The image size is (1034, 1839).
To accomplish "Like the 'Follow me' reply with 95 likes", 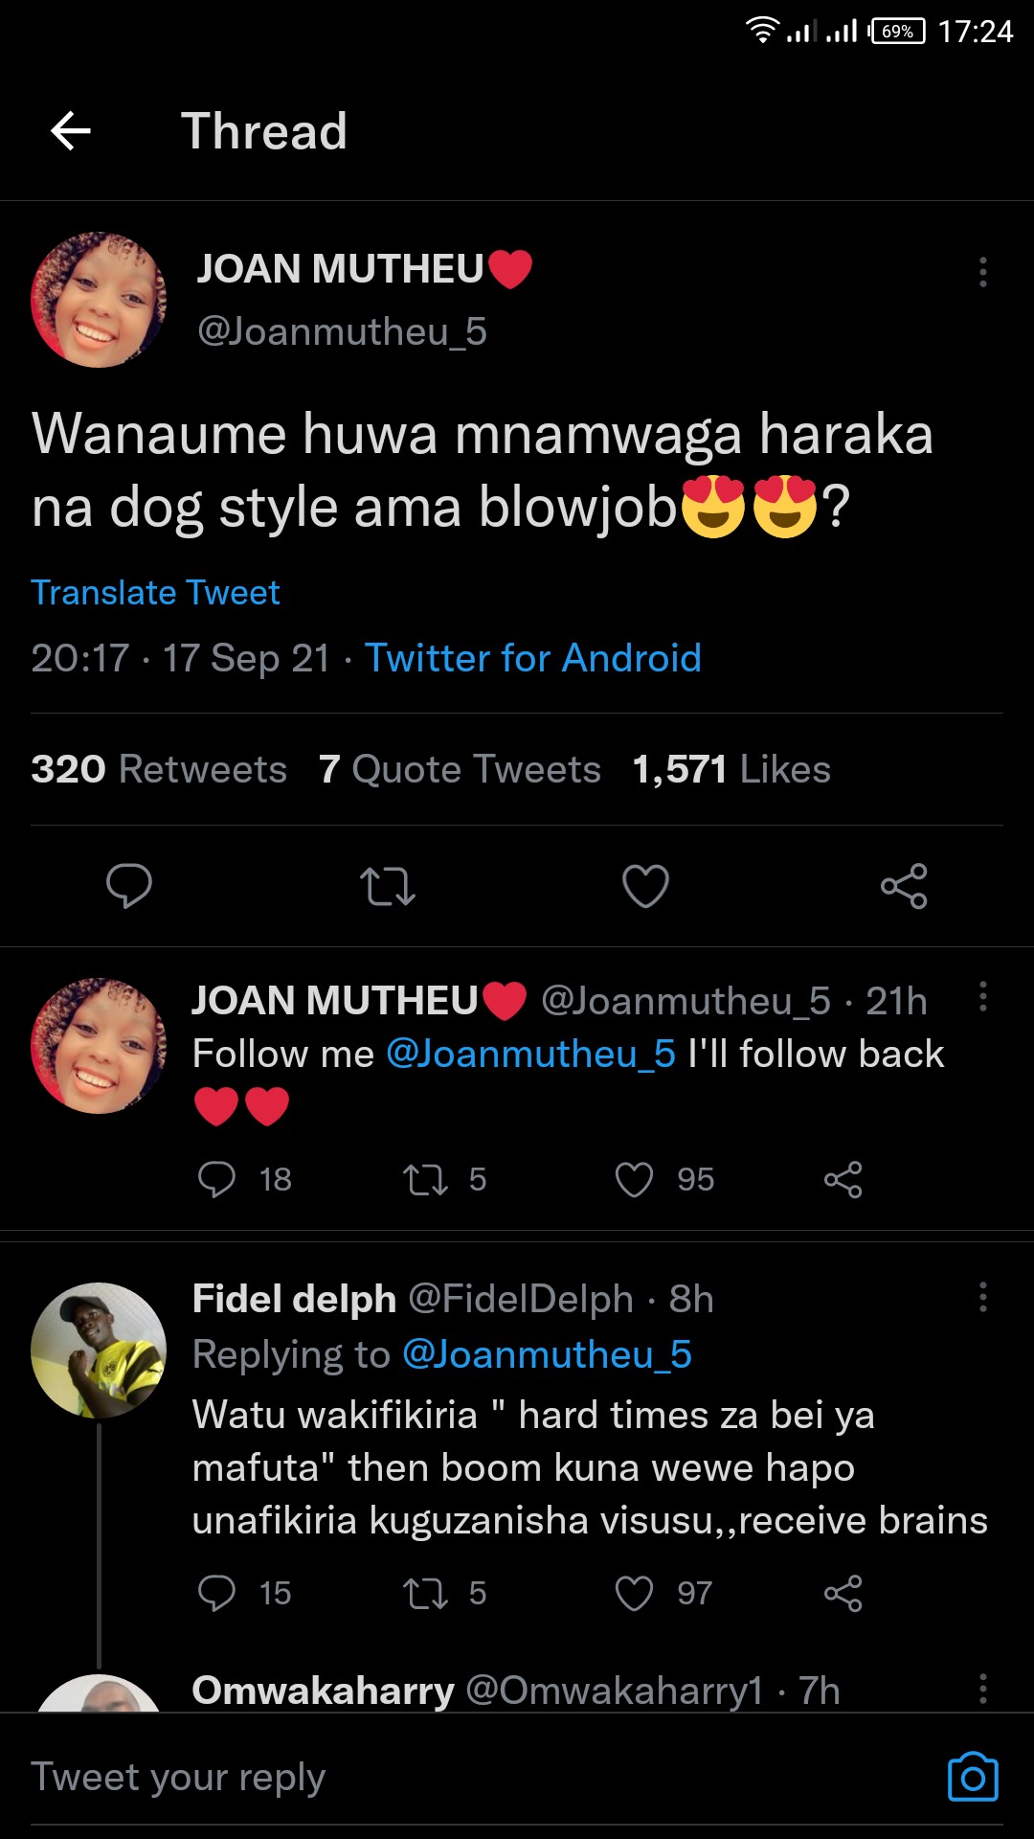I will click(634, 1180).
